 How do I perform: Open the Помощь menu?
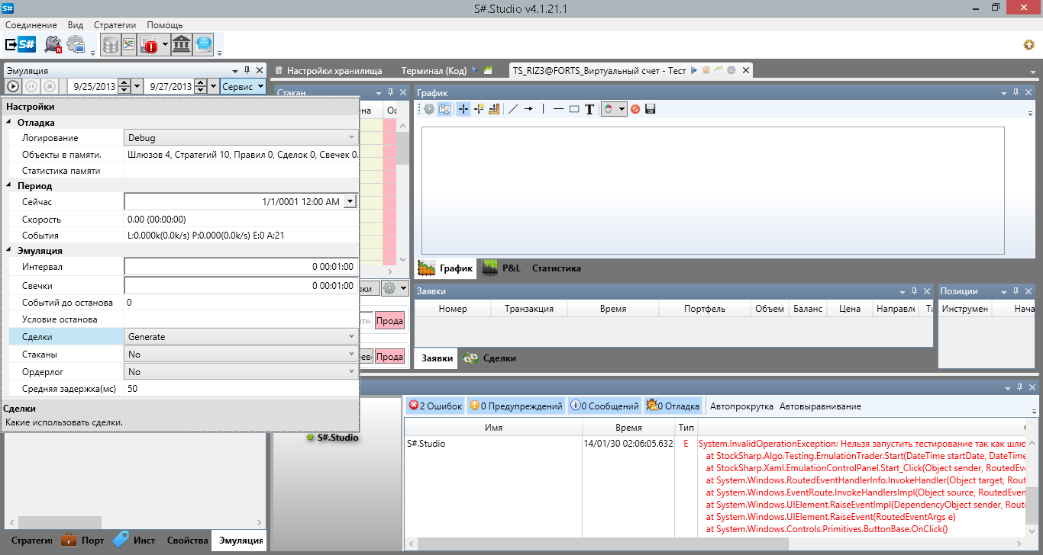164,25
